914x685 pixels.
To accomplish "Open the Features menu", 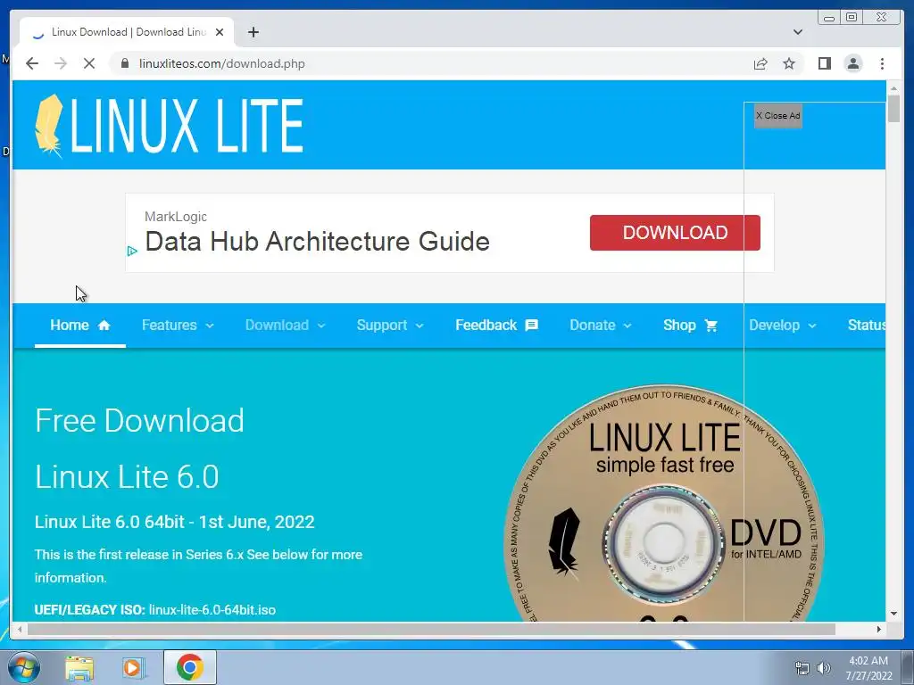I will tap(178, 325).
